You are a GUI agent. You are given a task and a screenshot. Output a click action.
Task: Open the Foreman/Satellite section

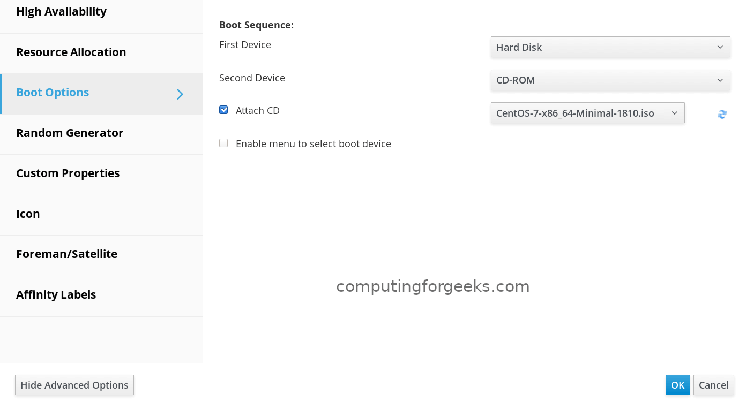point(66,254)
